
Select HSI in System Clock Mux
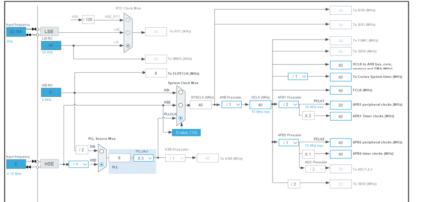click(181, 92)
